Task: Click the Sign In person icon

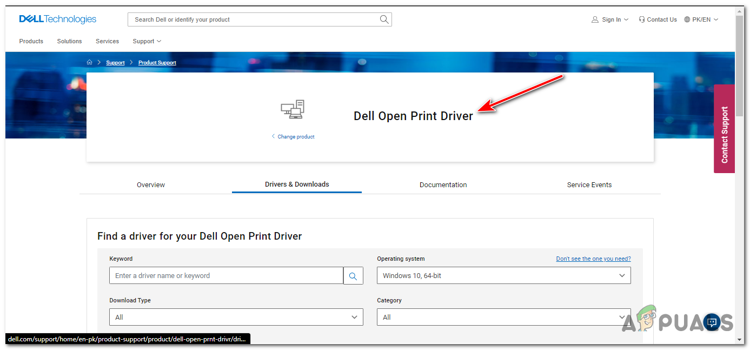Action: click(x=595, y=19)
